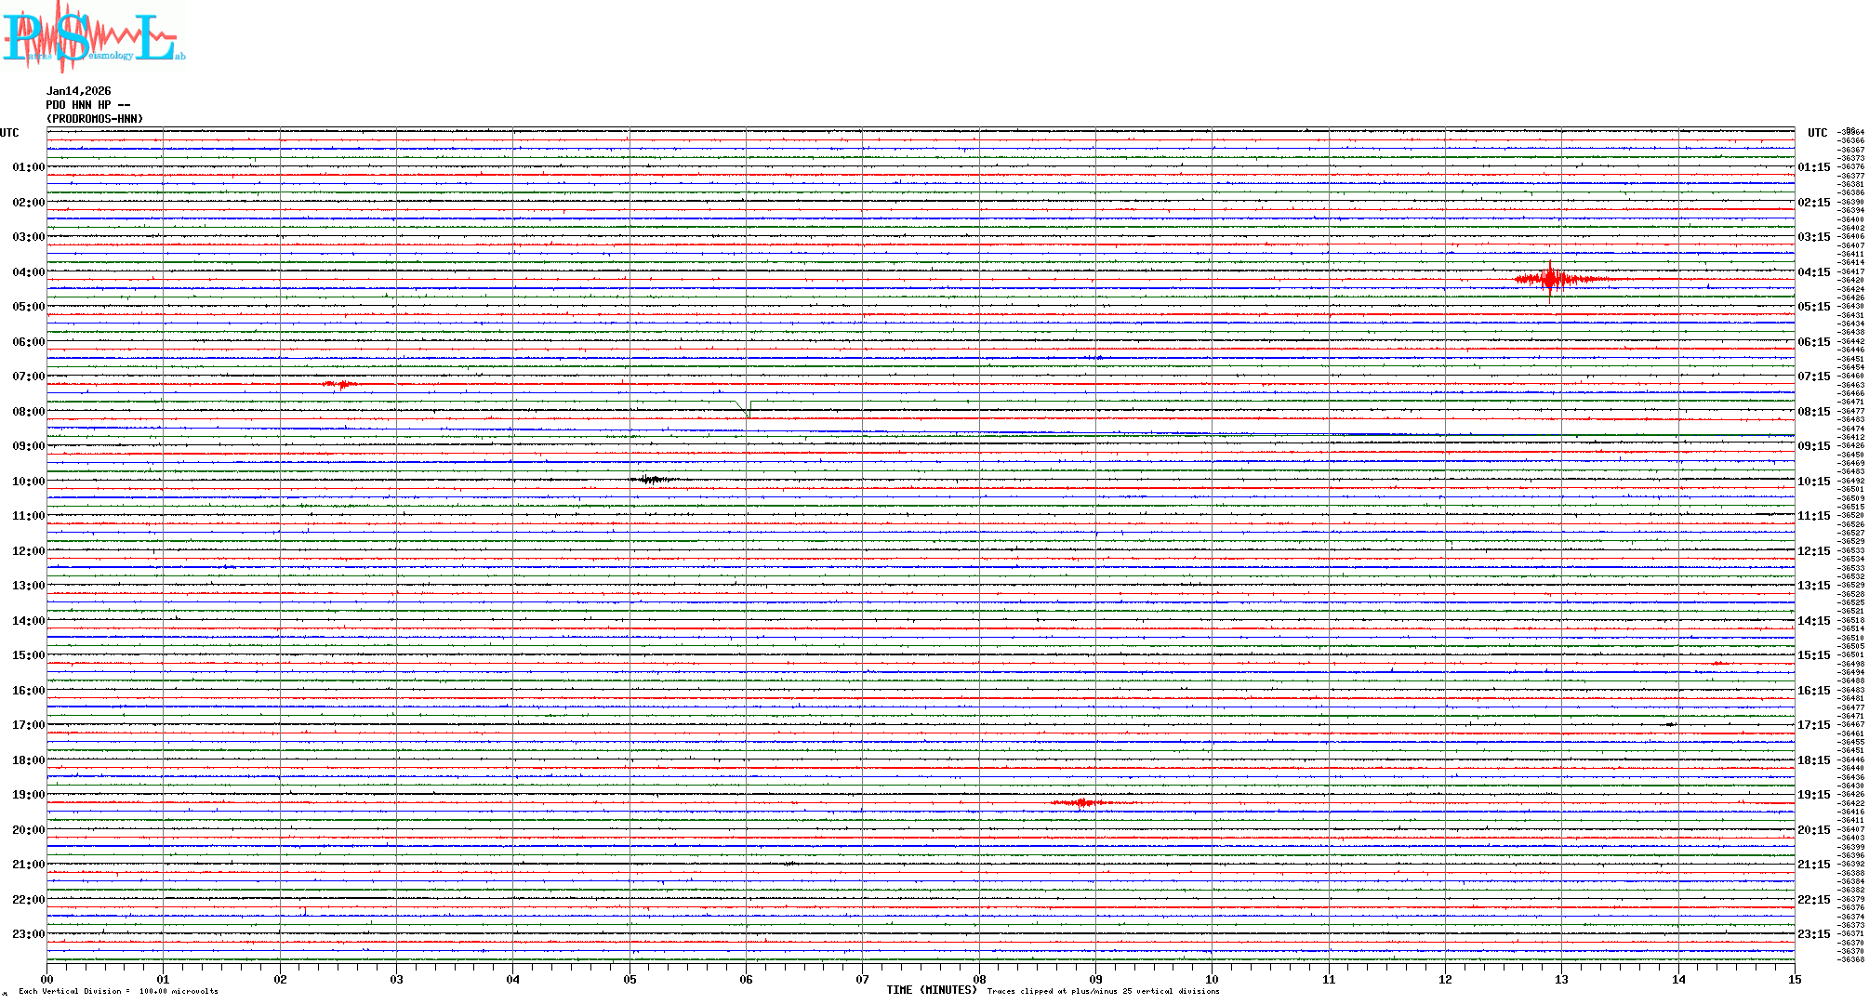Click the Jan14,2026 date label
This screenshot has height=1004, width=1869.
point(79,91)
